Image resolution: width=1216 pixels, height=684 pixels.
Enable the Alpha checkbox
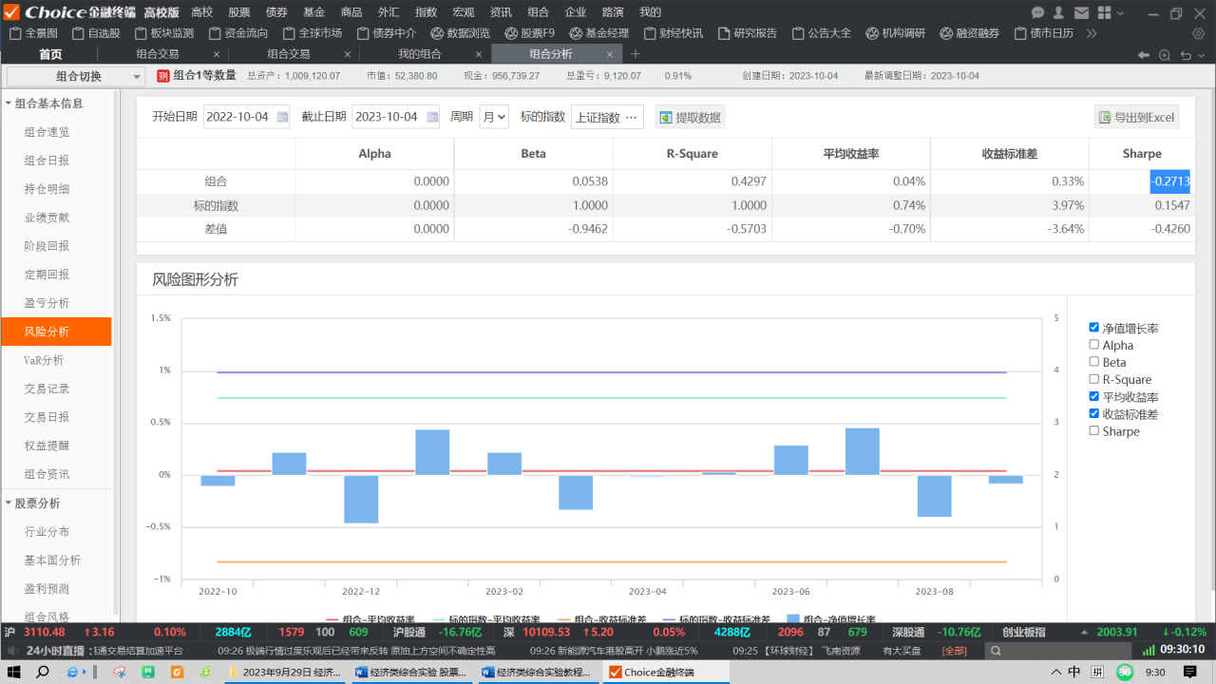coord(1094,345)
